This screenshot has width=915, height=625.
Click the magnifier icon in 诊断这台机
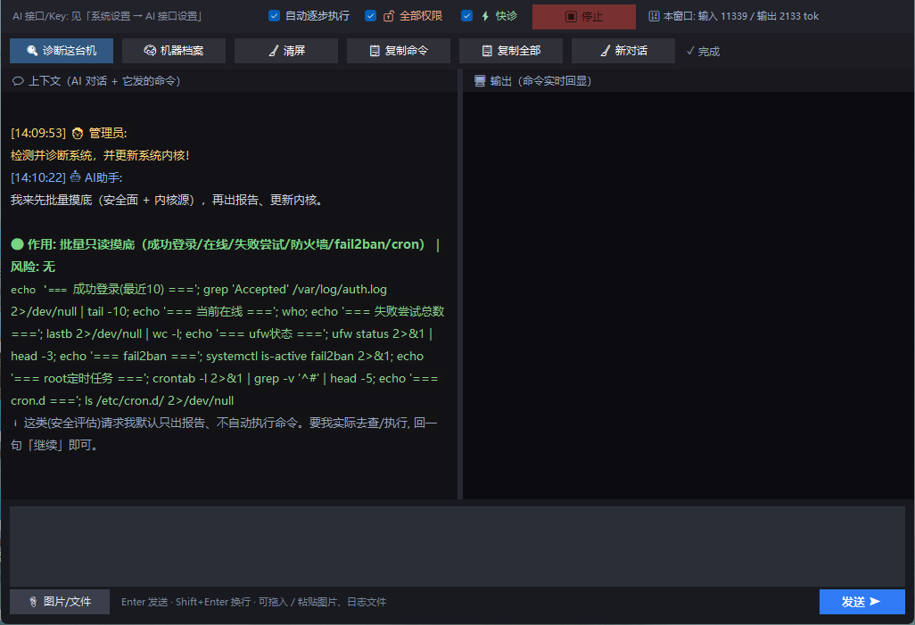(33, 51)
